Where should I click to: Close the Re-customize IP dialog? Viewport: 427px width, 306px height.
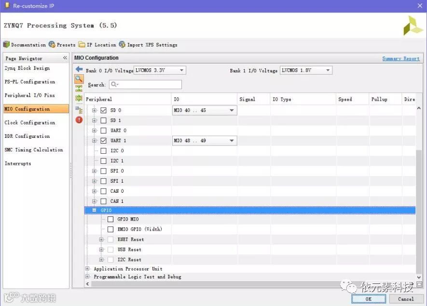coord(420,5)
